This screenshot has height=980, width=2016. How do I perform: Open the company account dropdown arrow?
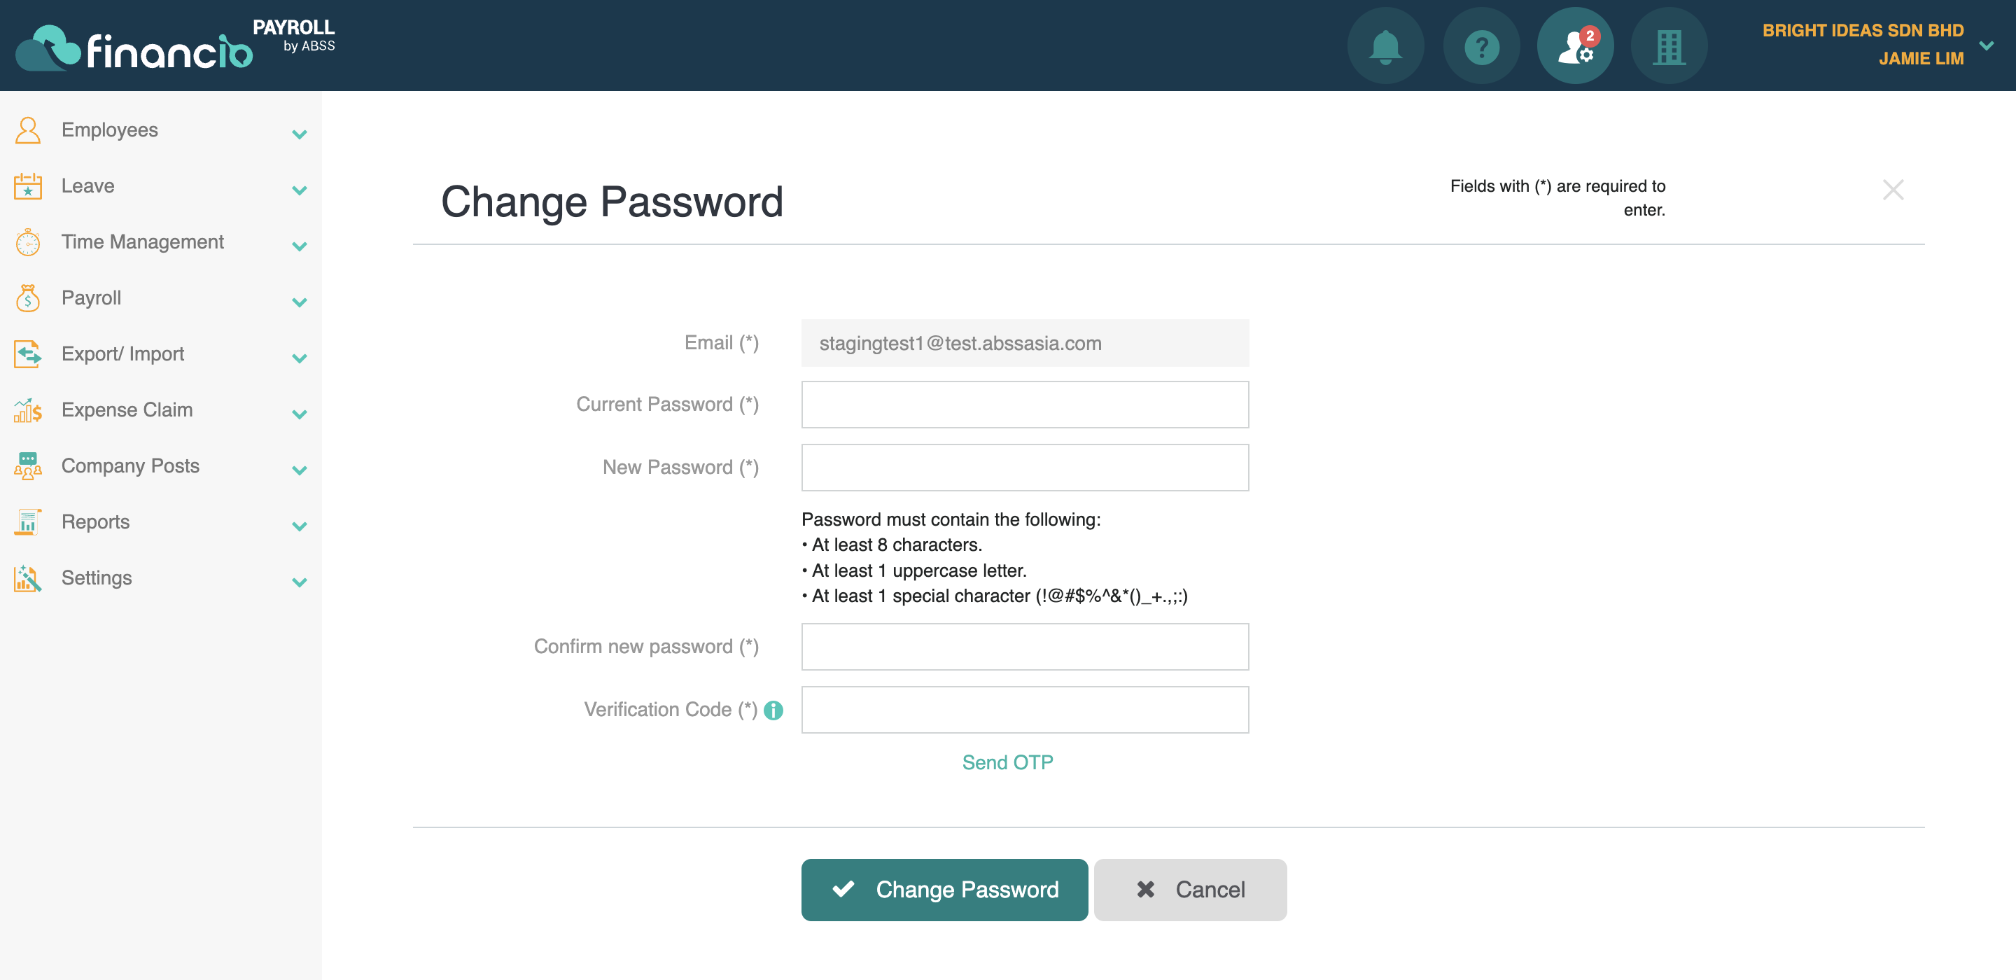point(1987,45)
